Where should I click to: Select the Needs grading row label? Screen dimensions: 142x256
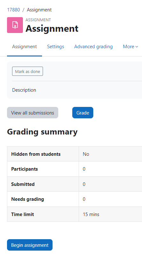tap(27, 199)
